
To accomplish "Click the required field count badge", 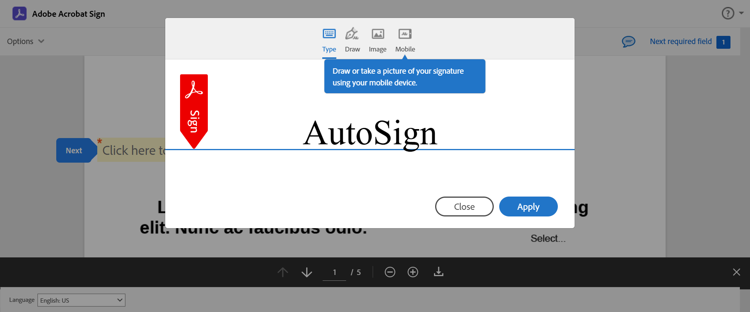I will [x=723, y=42].
